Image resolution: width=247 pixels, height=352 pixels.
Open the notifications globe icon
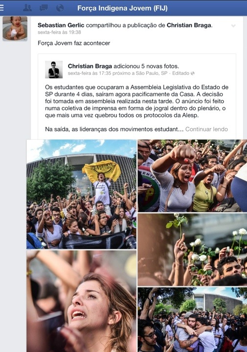pos(60,8)
